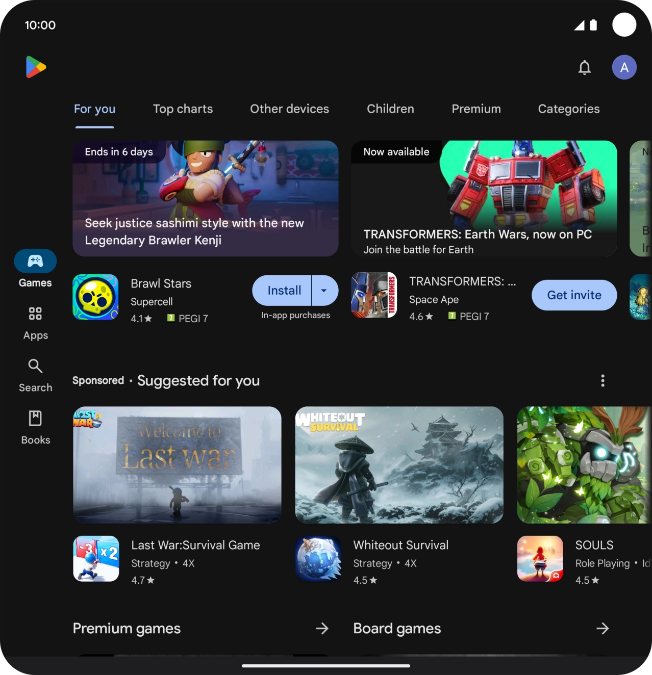Install Brawl Stars

283,291
